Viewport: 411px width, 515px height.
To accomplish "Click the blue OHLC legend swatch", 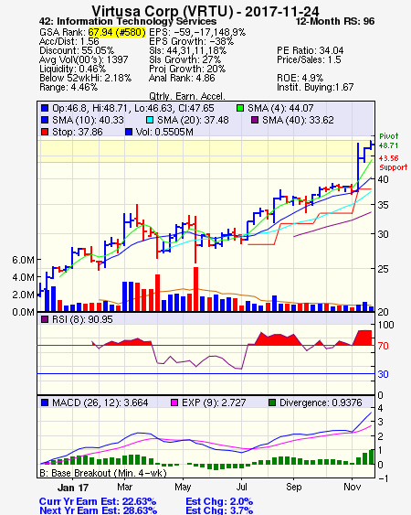I will [x=45, y=108].
